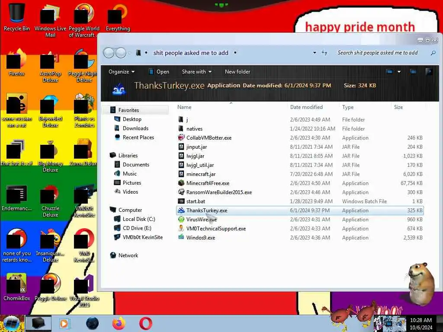
Task: Select Pictures library
Action: [x=132, y=182]
